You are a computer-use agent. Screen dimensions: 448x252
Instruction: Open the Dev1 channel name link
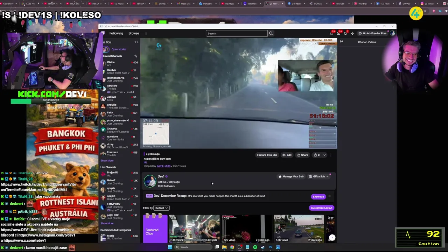(161, 176)
